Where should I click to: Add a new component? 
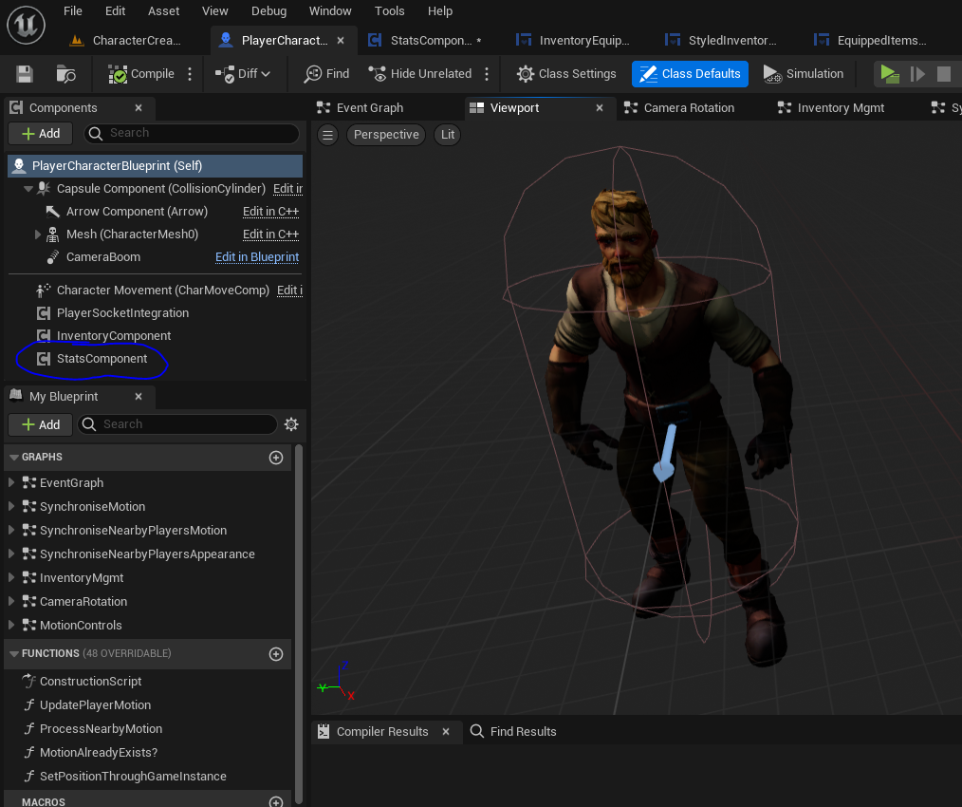click(41, 133)
